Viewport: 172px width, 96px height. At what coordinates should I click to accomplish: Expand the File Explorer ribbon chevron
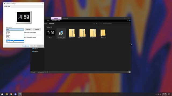tap(128, 21)
